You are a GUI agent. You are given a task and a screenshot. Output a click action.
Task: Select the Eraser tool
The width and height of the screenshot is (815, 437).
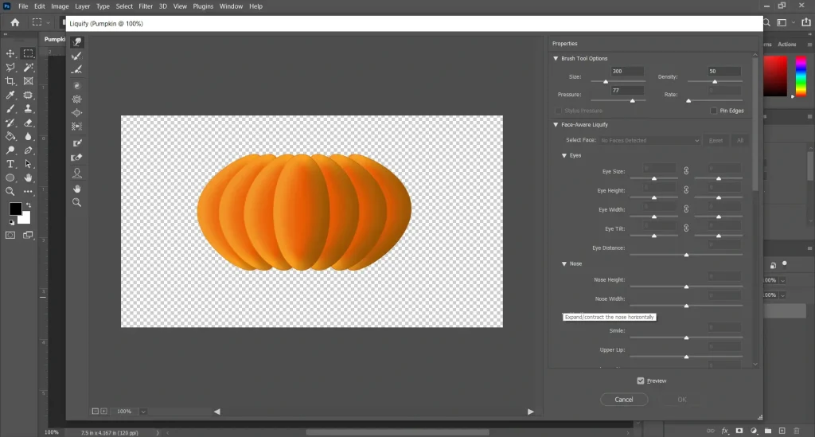(x=28, y=123)
